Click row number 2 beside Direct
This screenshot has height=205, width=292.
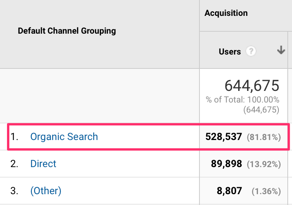point(14,164)
